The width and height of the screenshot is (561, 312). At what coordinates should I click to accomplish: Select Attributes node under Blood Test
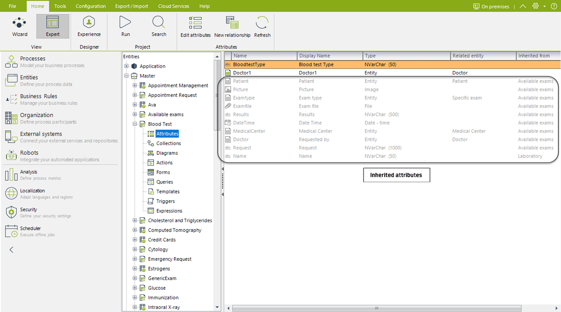(x=167, y=134)
